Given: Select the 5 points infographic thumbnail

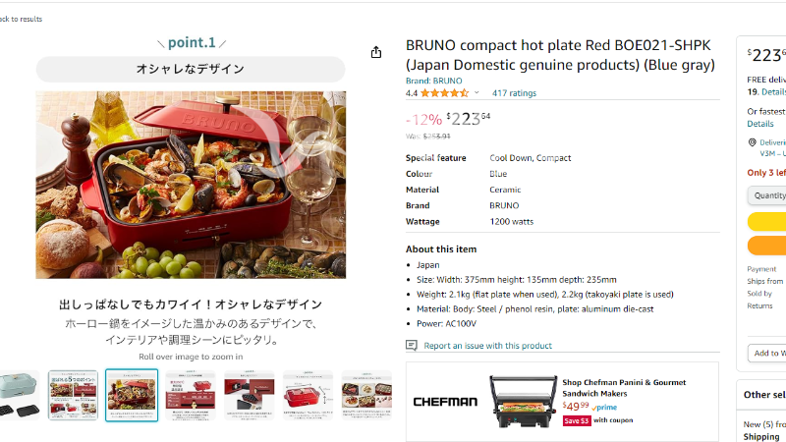Looking at the screenshot, I should [x=74, y=395].
